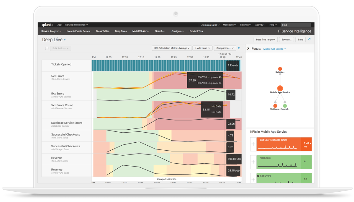354x202 pixels.
Task: Click the 10.72 Mobile App 5xx value
Action: click(231, 95)
